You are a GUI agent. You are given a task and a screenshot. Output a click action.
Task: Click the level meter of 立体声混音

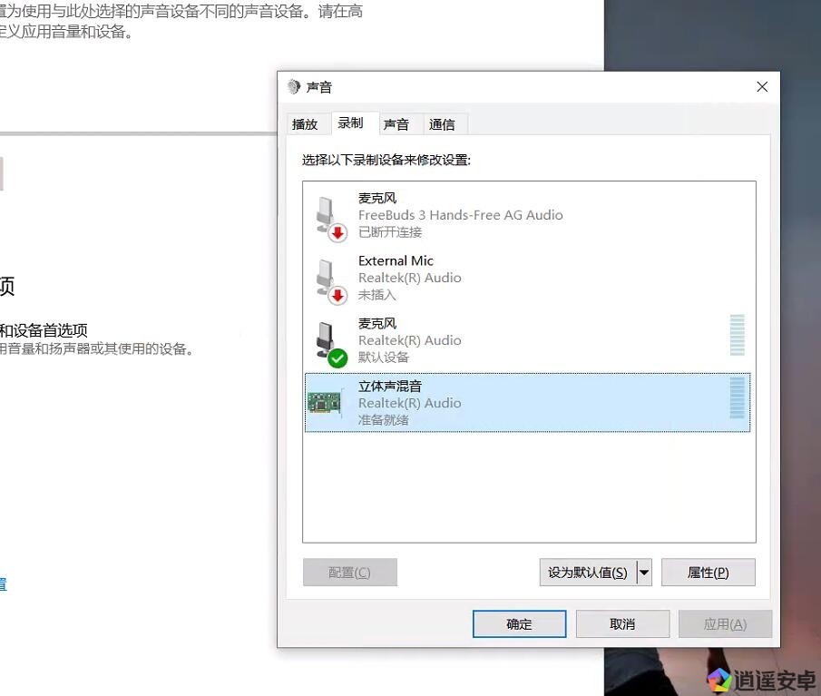738,398
